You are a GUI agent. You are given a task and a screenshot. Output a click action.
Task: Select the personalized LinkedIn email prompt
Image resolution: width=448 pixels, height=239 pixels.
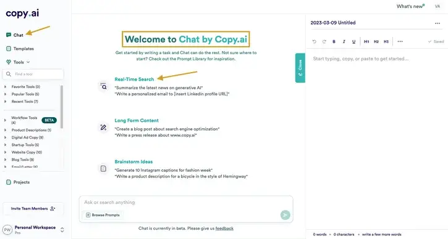(x=172, y=94)
